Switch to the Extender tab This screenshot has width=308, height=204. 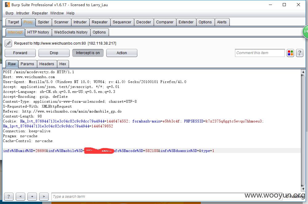(186, 22)
